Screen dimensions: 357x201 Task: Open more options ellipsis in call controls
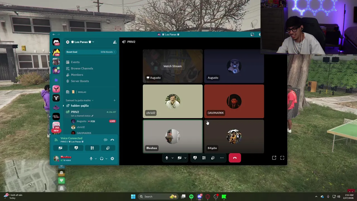tap(222, 158)
